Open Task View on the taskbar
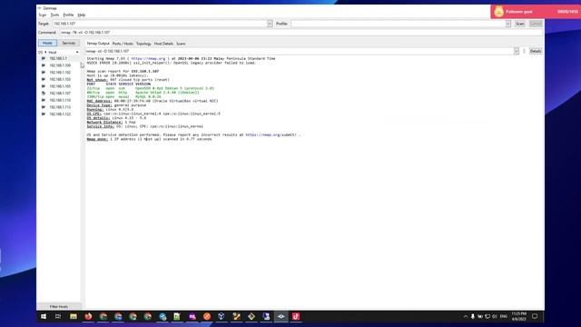The image size is (581, 327). click(x=58, y=316)
